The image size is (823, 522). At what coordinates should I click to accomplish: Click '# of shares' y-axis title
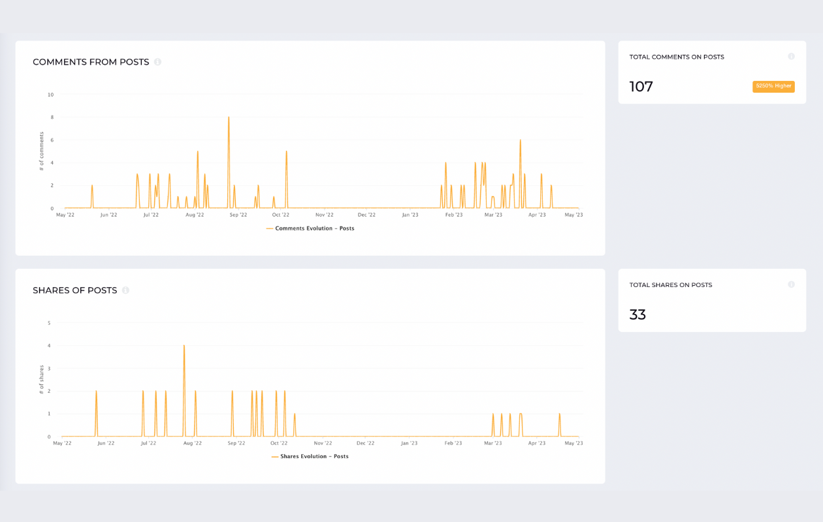click(x=42, y=379)
